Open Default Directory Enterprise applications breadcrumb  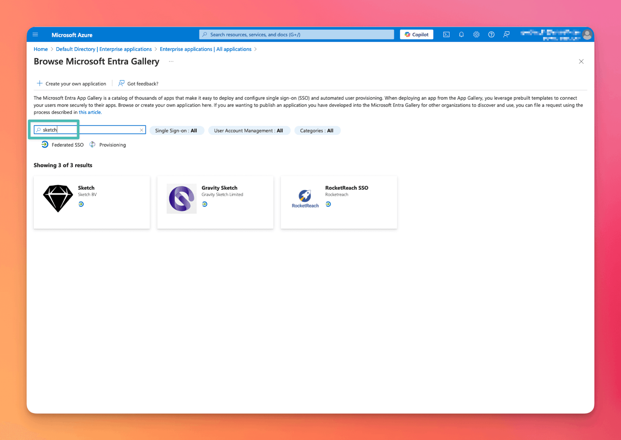click(104, 49)
